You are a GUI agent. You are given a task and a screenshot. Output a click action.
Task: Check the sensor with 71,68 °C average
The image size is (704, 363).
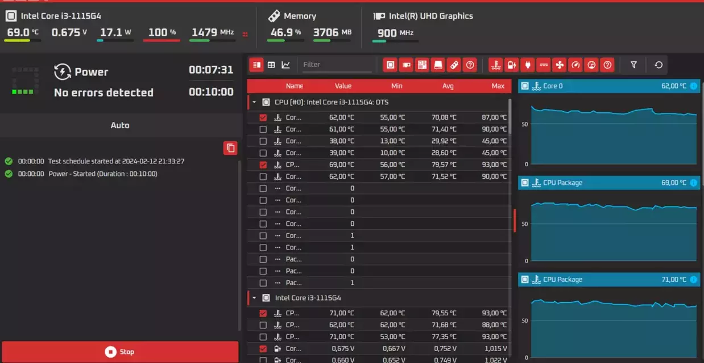tap(263, 325)
